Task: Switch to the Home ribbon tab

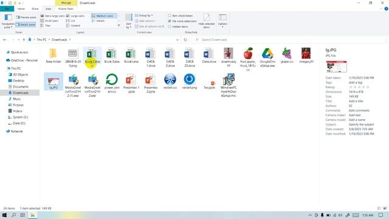Action: 21,9
